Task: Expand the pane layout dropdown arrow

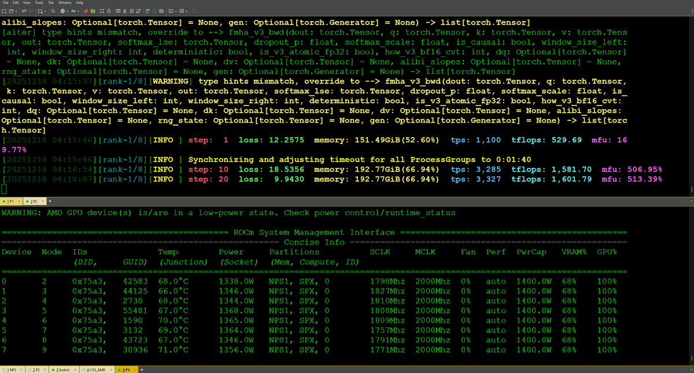Action: coord(186,11)
